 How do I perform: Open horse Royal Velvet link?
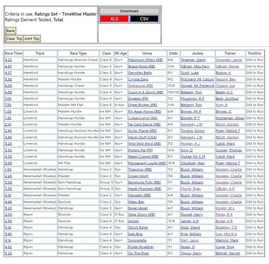pos(138,208)
